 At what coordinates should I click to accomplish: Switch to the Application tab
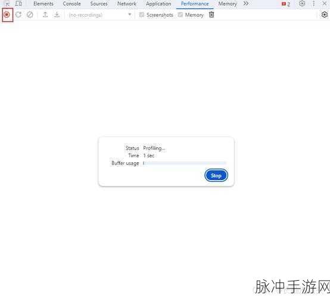158,4
